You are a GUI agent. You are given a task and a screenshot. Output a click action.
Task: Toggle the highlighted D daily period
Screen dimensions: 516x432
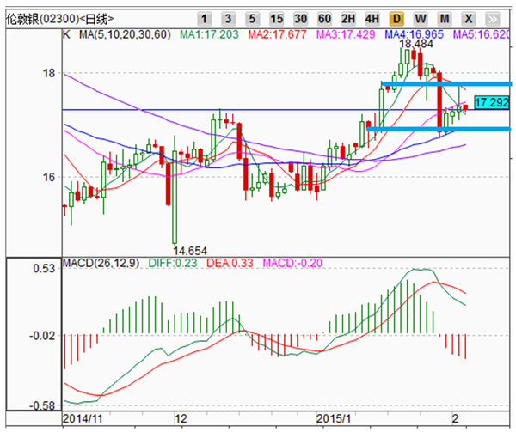tap(396, 18)
